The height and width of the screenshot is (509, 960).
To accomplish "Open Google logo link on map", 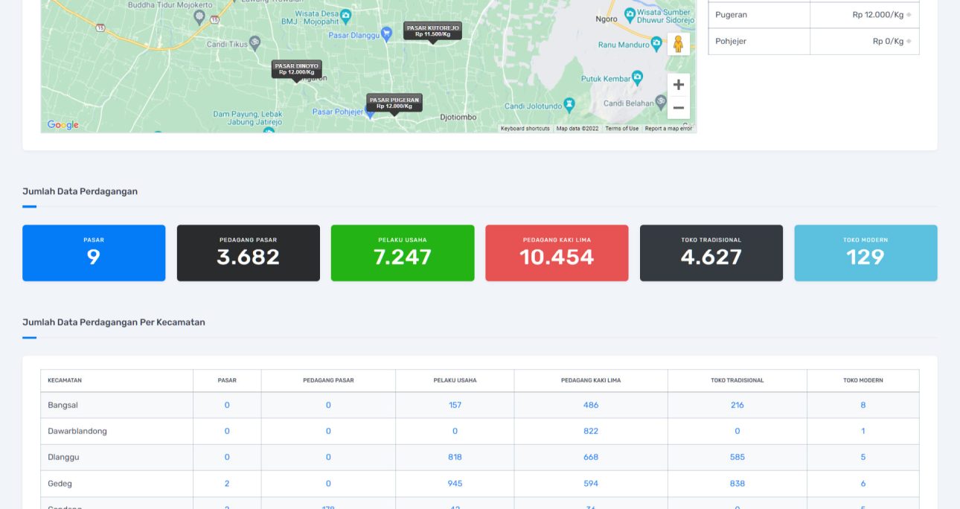I will [63, 125].
